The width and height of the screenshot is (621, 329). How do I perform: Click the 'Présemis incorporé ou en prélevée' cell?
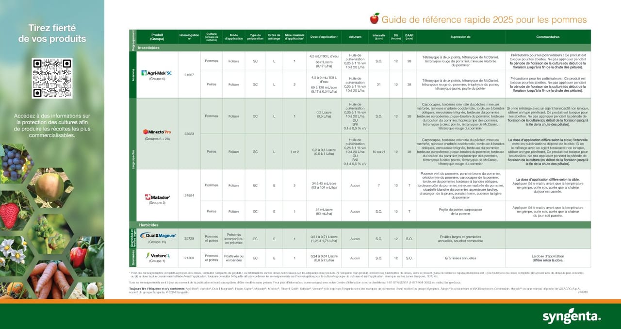pos(234,239)
